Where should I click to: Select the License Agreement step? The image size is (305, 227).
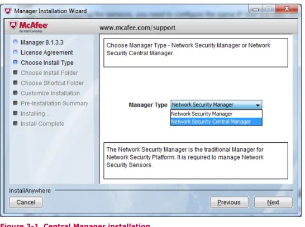47,52
